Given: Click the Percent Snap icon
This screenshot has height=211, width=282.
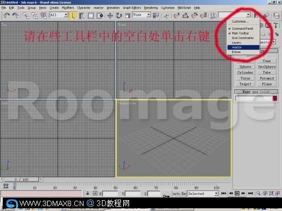Looking at the screenshot, I should point(194,16).
